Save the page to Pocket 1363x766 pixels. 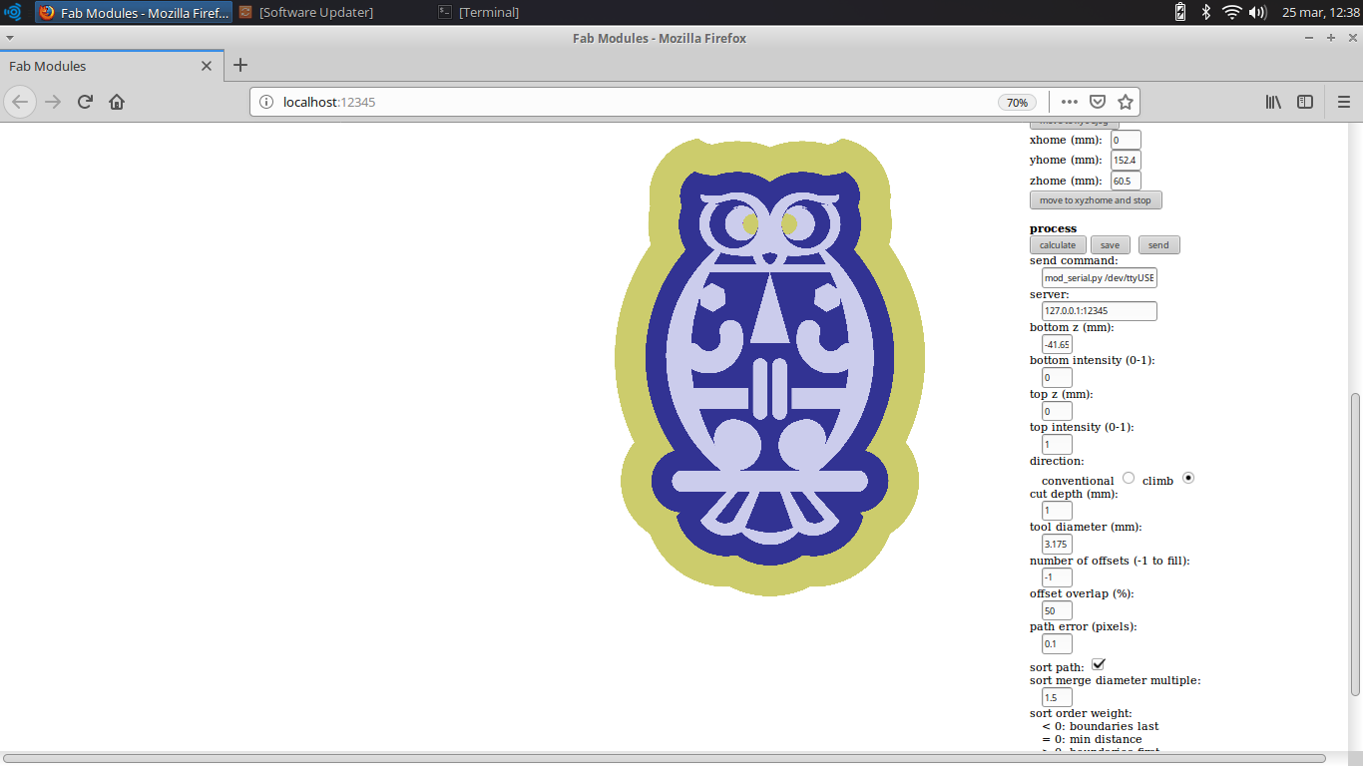point(1098,102)
